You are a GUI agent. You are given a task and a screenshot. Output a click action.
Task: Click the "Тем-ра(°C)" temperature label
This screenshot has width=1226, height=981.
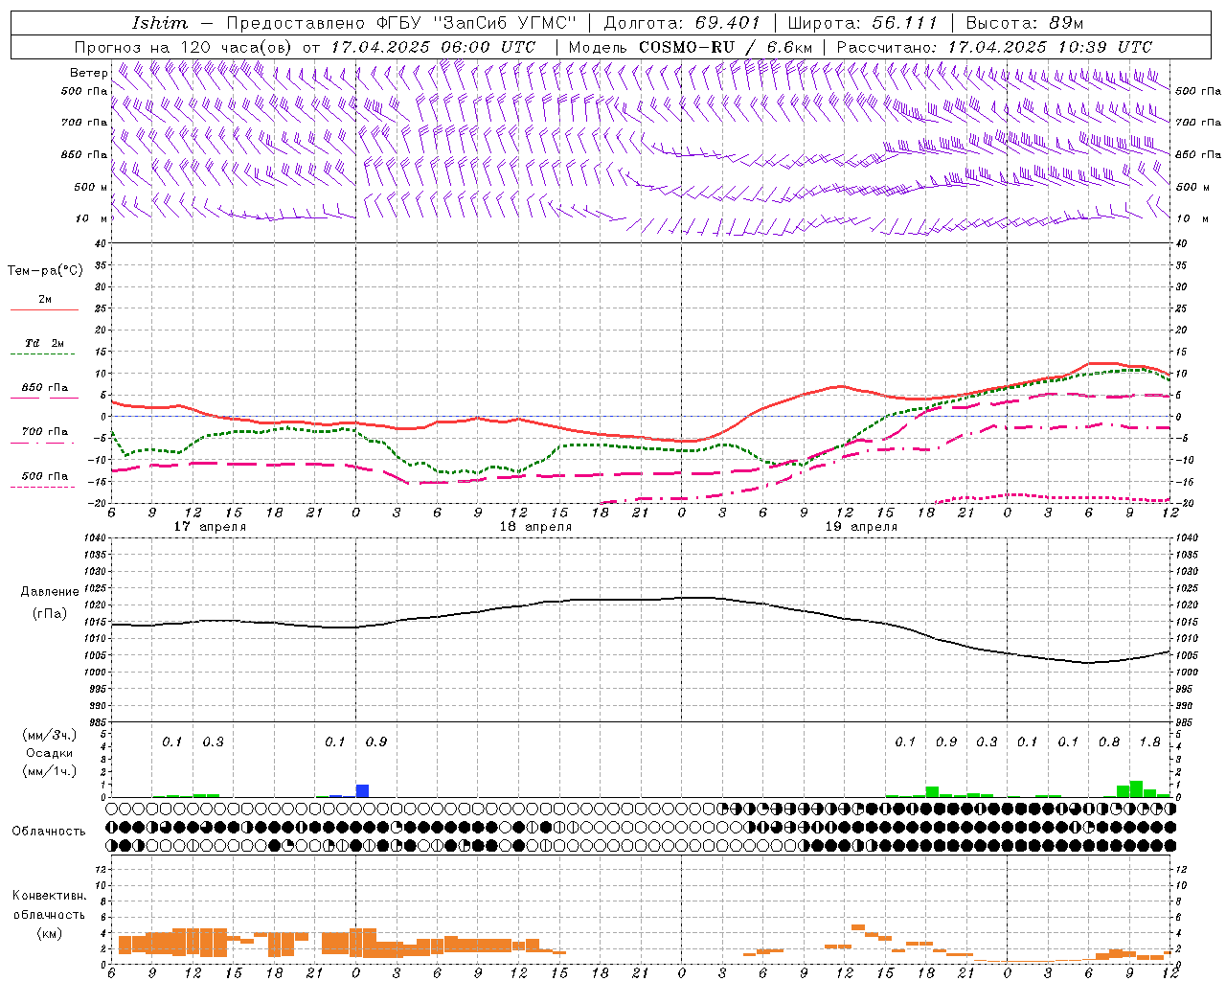coord(45,271)
